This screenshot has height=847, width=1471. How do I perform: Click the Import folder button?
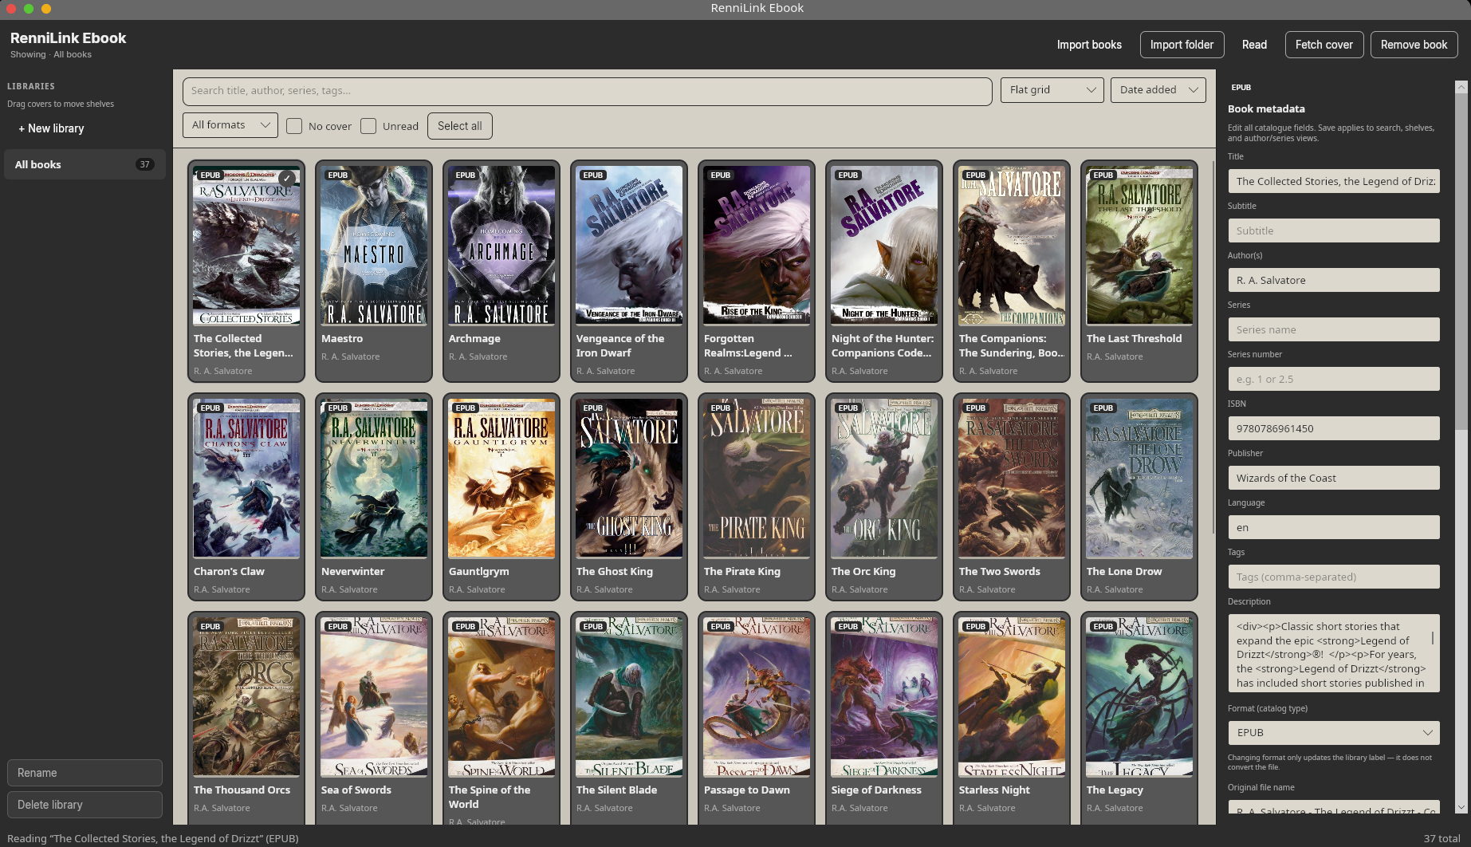coord(1182,45)
